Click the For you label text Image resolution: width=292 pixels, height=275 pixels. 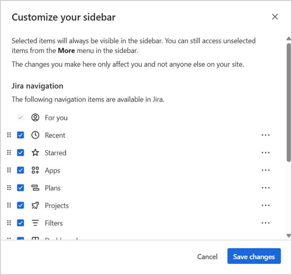coord(56,118)
